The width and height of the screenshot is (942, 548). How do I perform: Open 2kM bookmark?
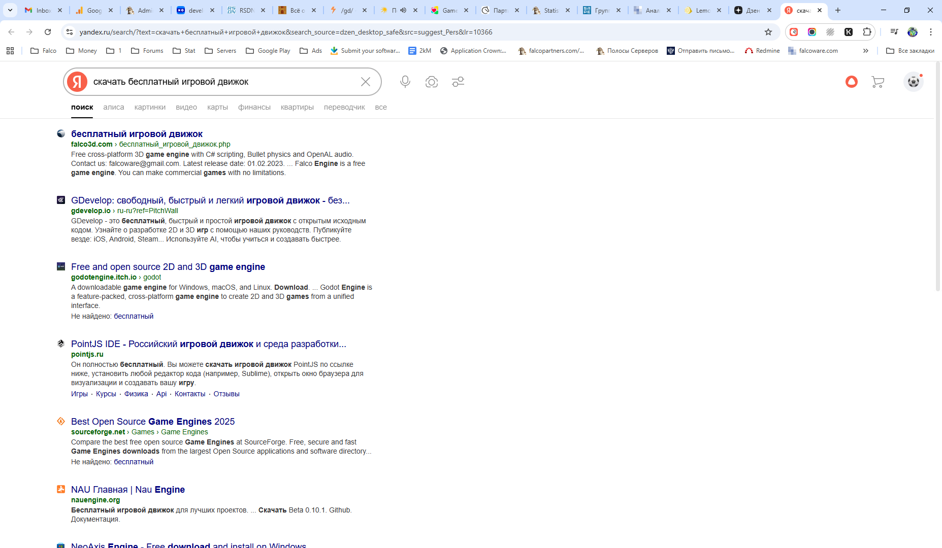(420, 51)
